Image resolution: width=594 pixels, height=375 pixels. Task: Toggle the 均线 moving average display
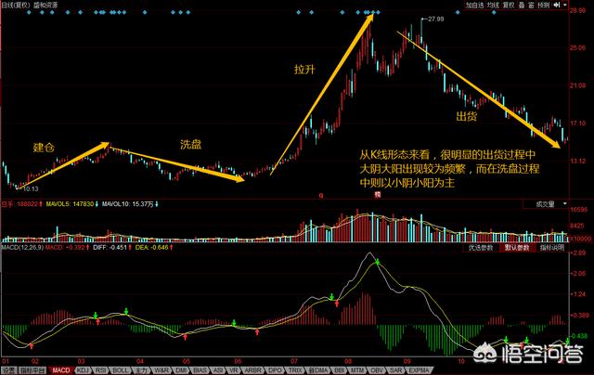493,5
